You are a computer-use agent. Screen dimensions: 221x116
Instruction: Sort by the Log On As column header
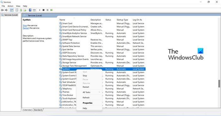click(x=137, y=20)
